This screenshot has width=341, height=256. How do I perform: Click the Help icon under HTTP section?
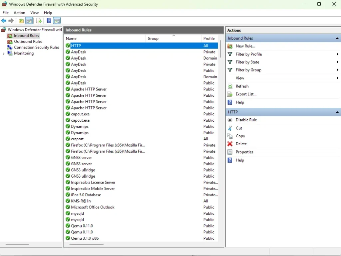pyautogui.click(x=230, y=160)
